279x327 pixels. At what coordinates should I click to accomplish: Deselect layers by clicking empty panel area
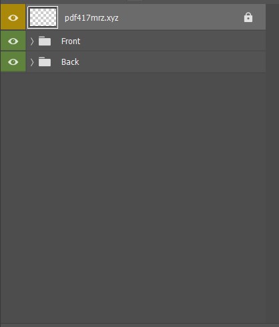(133, 197)
